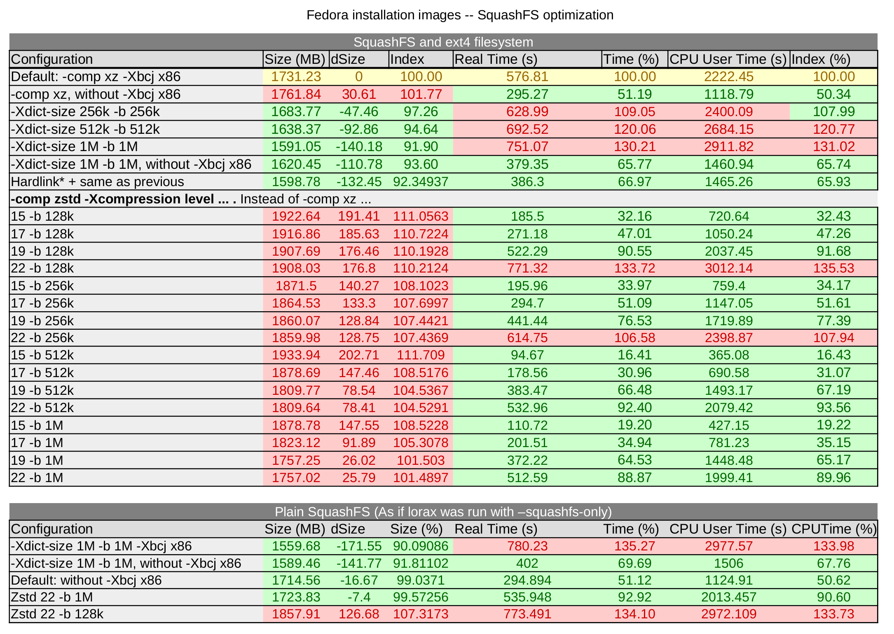Click the 3012.14 CPU user time cell
This screenshot has width=894, height=634.
(x=728, y=268)
